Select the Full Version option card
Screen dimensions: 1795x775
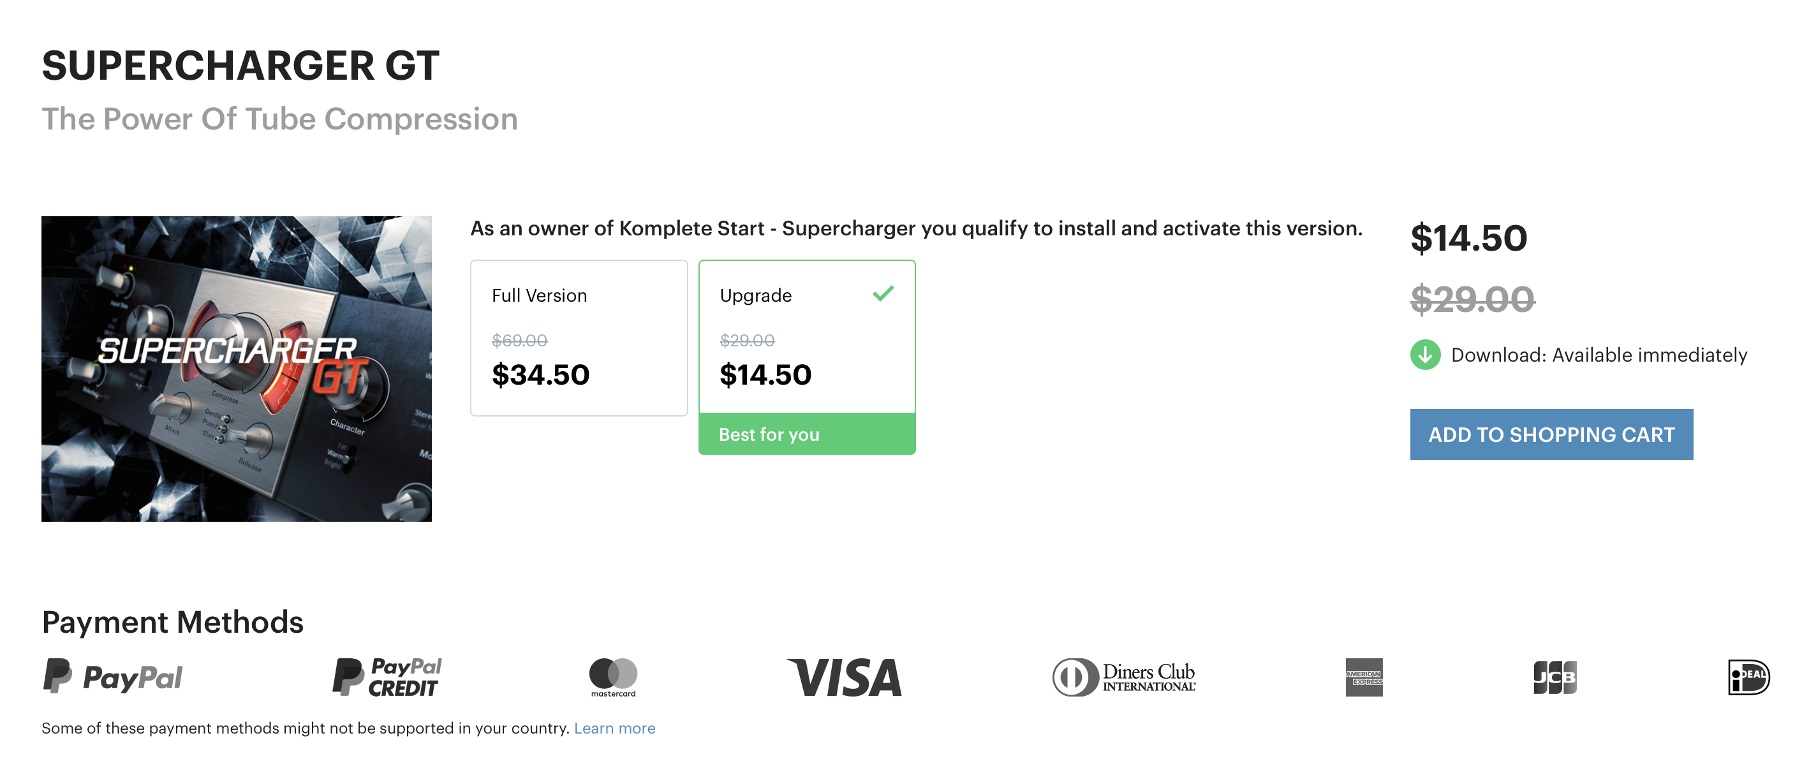tap(579, 338)
